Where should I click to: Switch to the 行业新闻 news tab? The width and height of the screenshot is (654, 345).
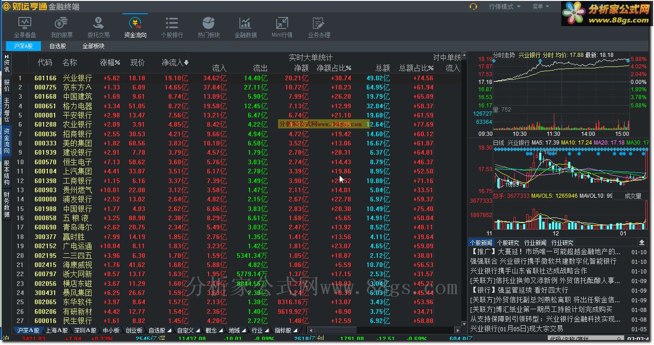coord(535,243)
